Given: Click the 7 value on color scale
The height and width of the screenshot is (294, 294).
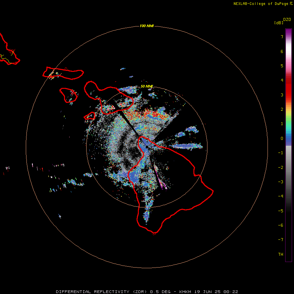Looking at the screenshot, I should (x=282, y=37).
